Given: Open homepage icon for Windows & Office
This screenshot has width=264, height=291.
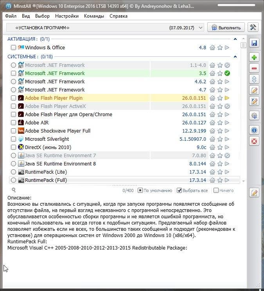Looking at the screenshot, I should click(x=212, y=48).
